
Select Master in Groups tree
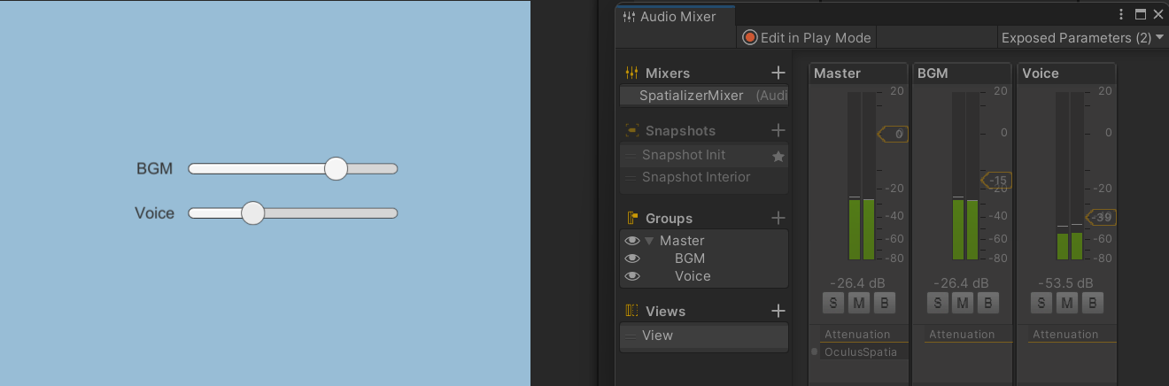click(682, 241)
